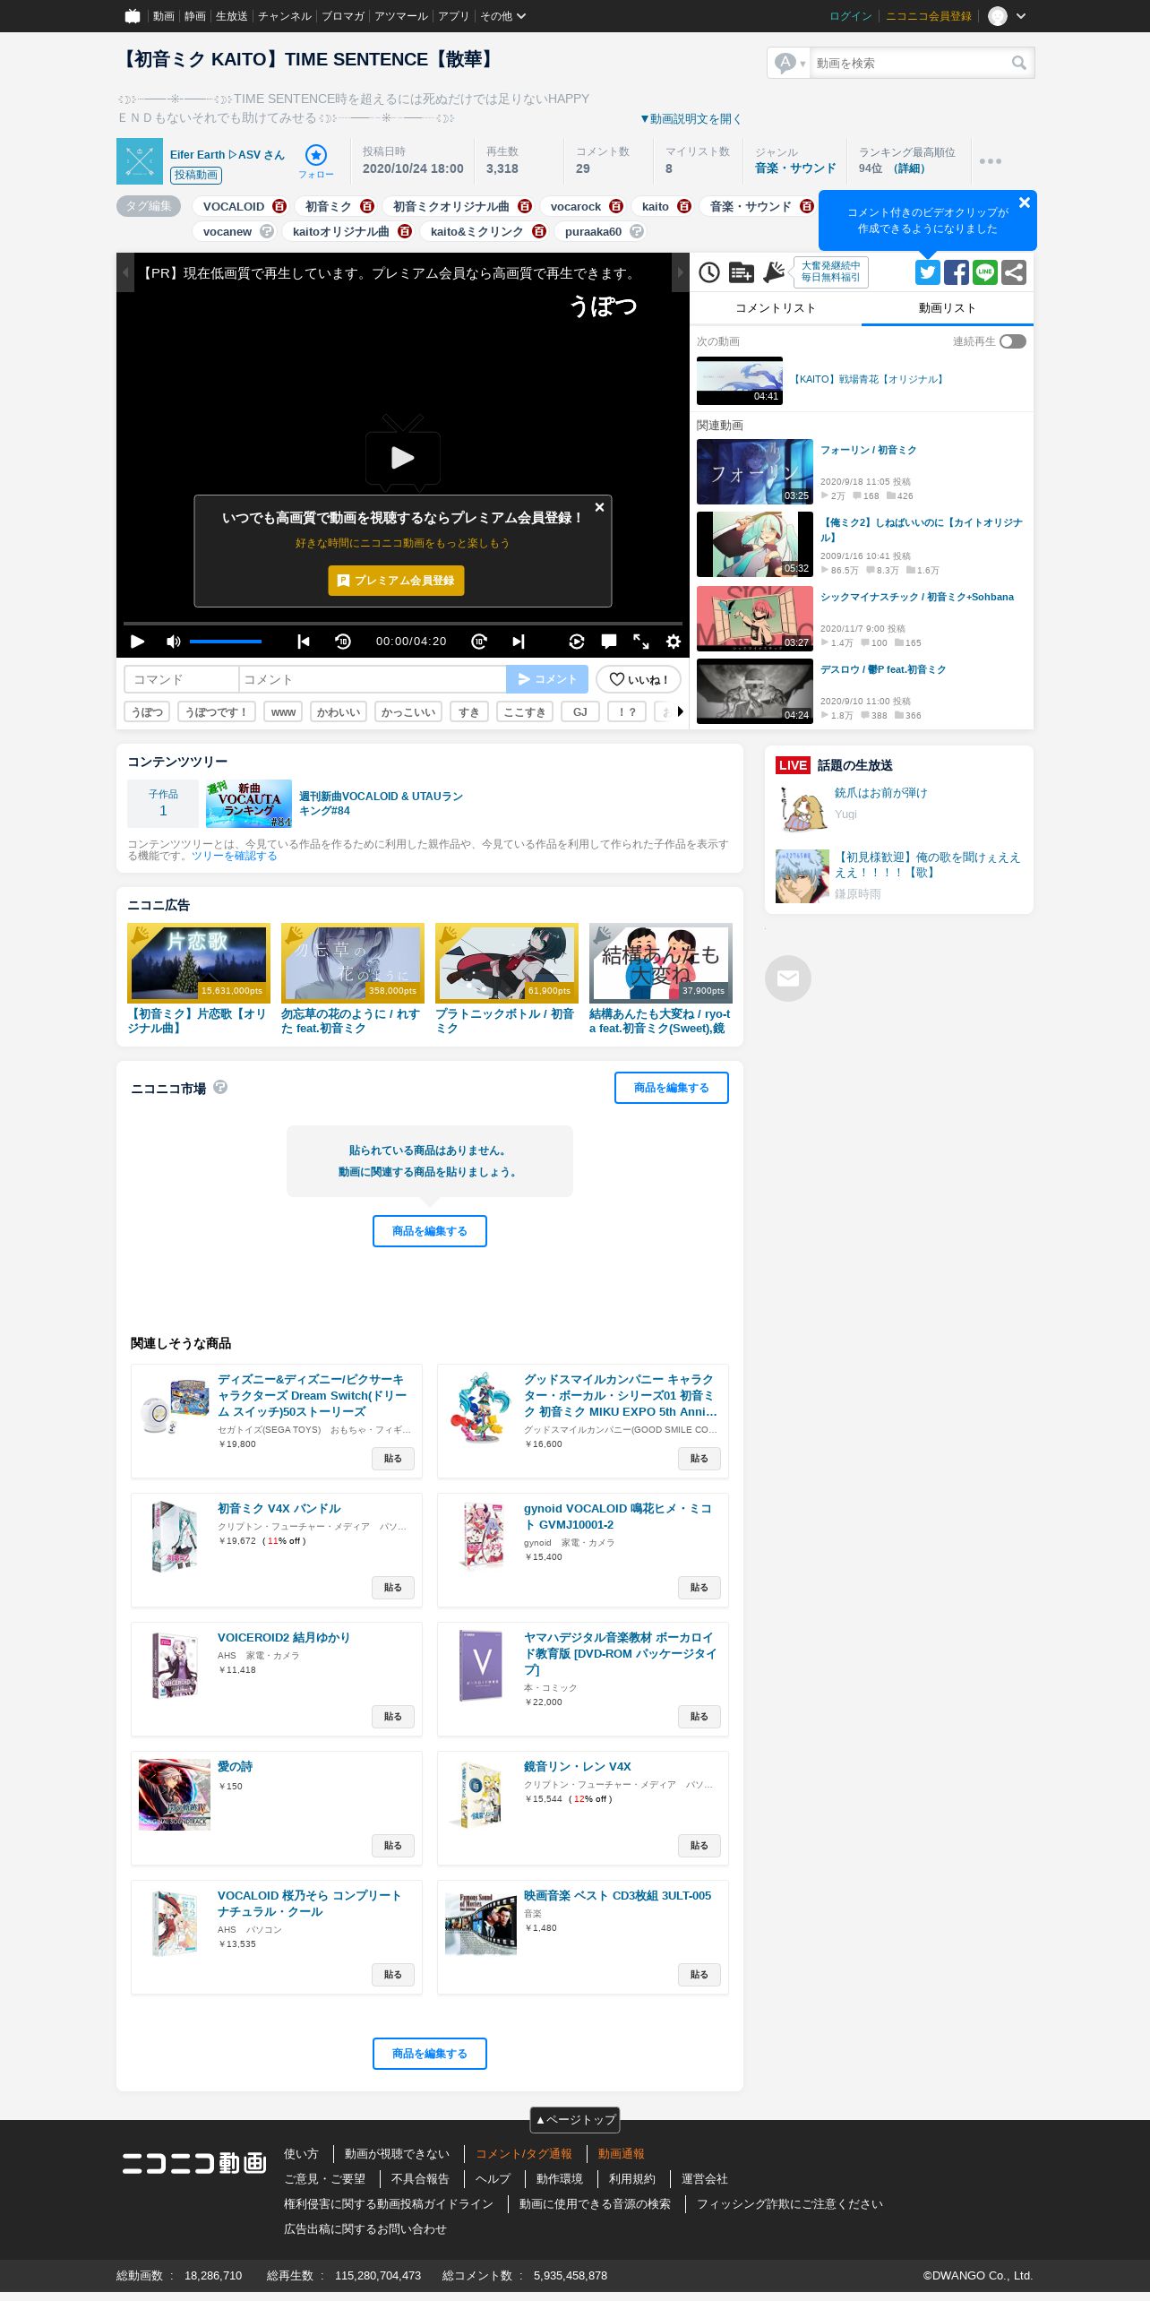
Task: Open フォーリン / 初音ミク thumbnail
Action: [x=755, y=471]
